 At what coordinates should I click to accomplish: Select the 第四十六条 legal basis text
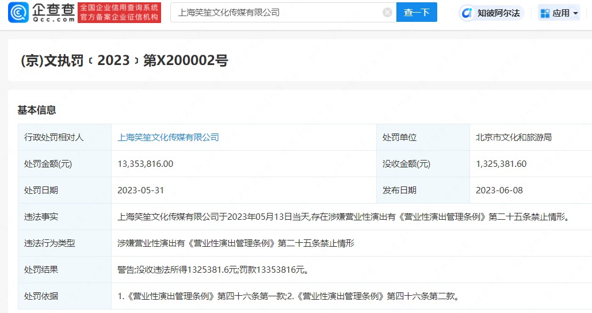(x=289, y=296)
